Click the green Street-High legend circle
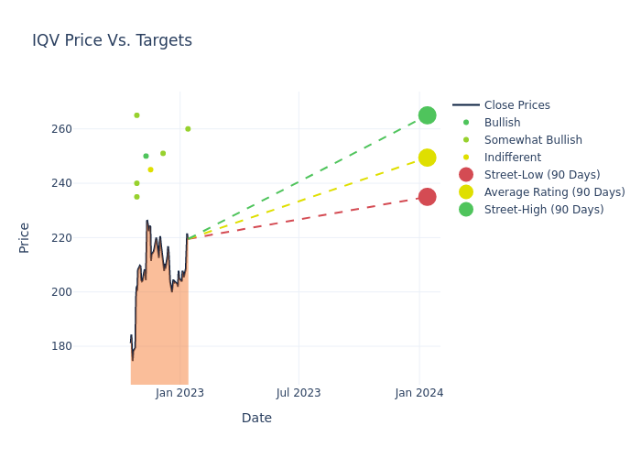641x458 pixels. (x=466, y=210)
